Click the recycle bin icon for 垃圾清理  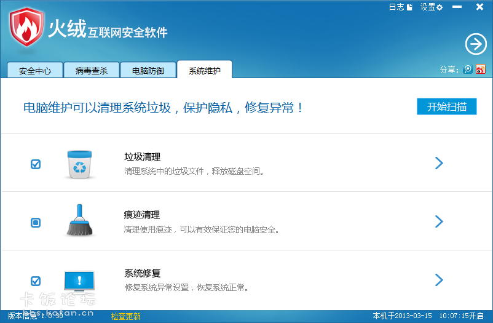point(80,164)
